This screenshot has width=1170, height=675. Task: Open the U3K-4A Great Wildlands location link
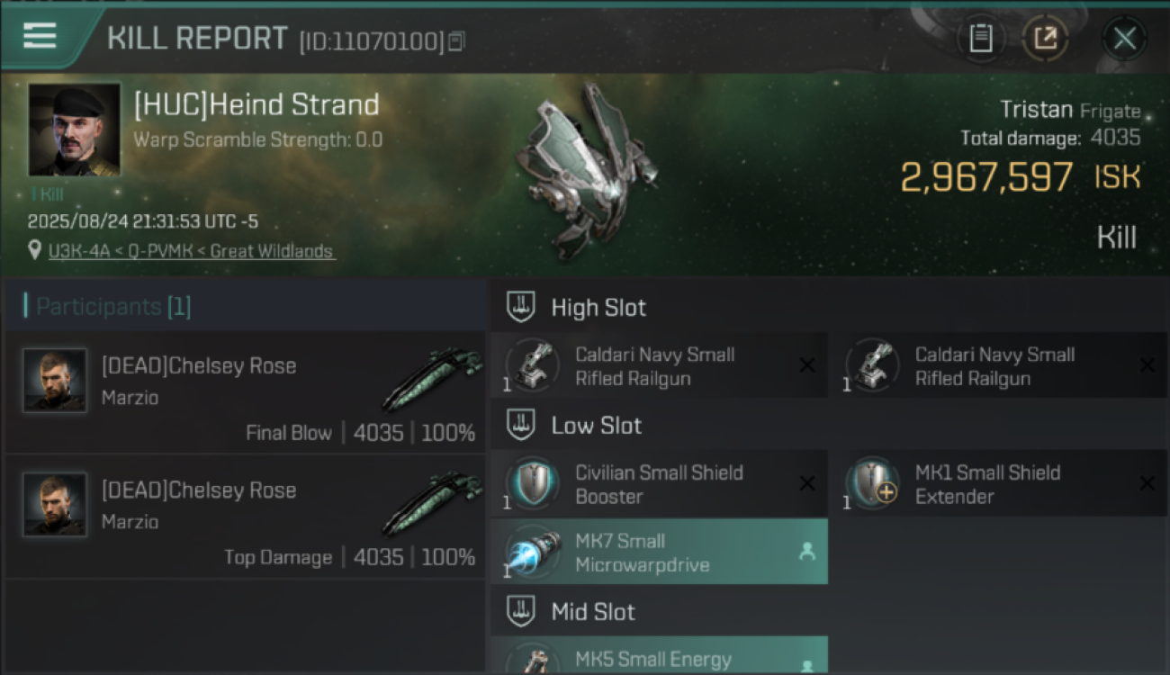pyautogui.click(x=191, y=251)
